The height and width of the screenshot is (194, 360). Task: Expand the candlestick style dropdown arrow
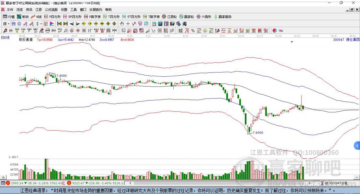click(x=41, y=24)
